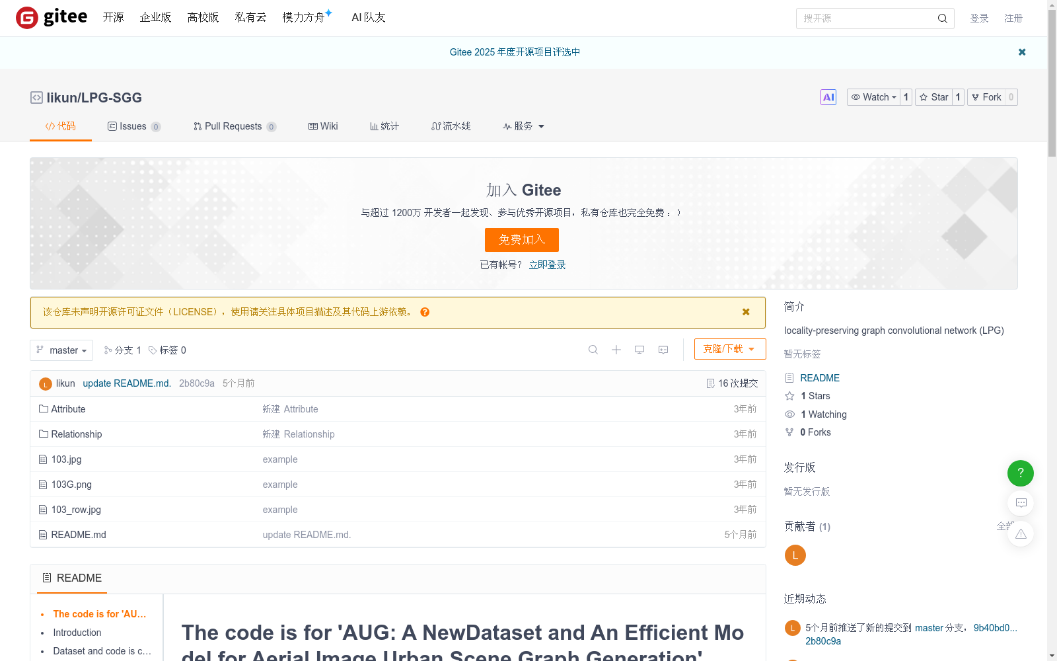Click the page vertical scrollbar

(x=1052, y=84)
